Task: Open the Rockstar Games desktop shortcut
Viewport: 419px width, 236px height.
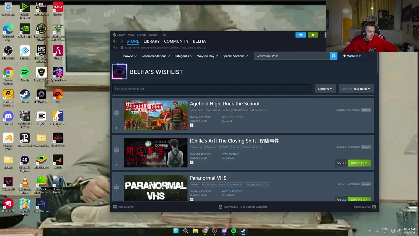Action: pos(8,98)
